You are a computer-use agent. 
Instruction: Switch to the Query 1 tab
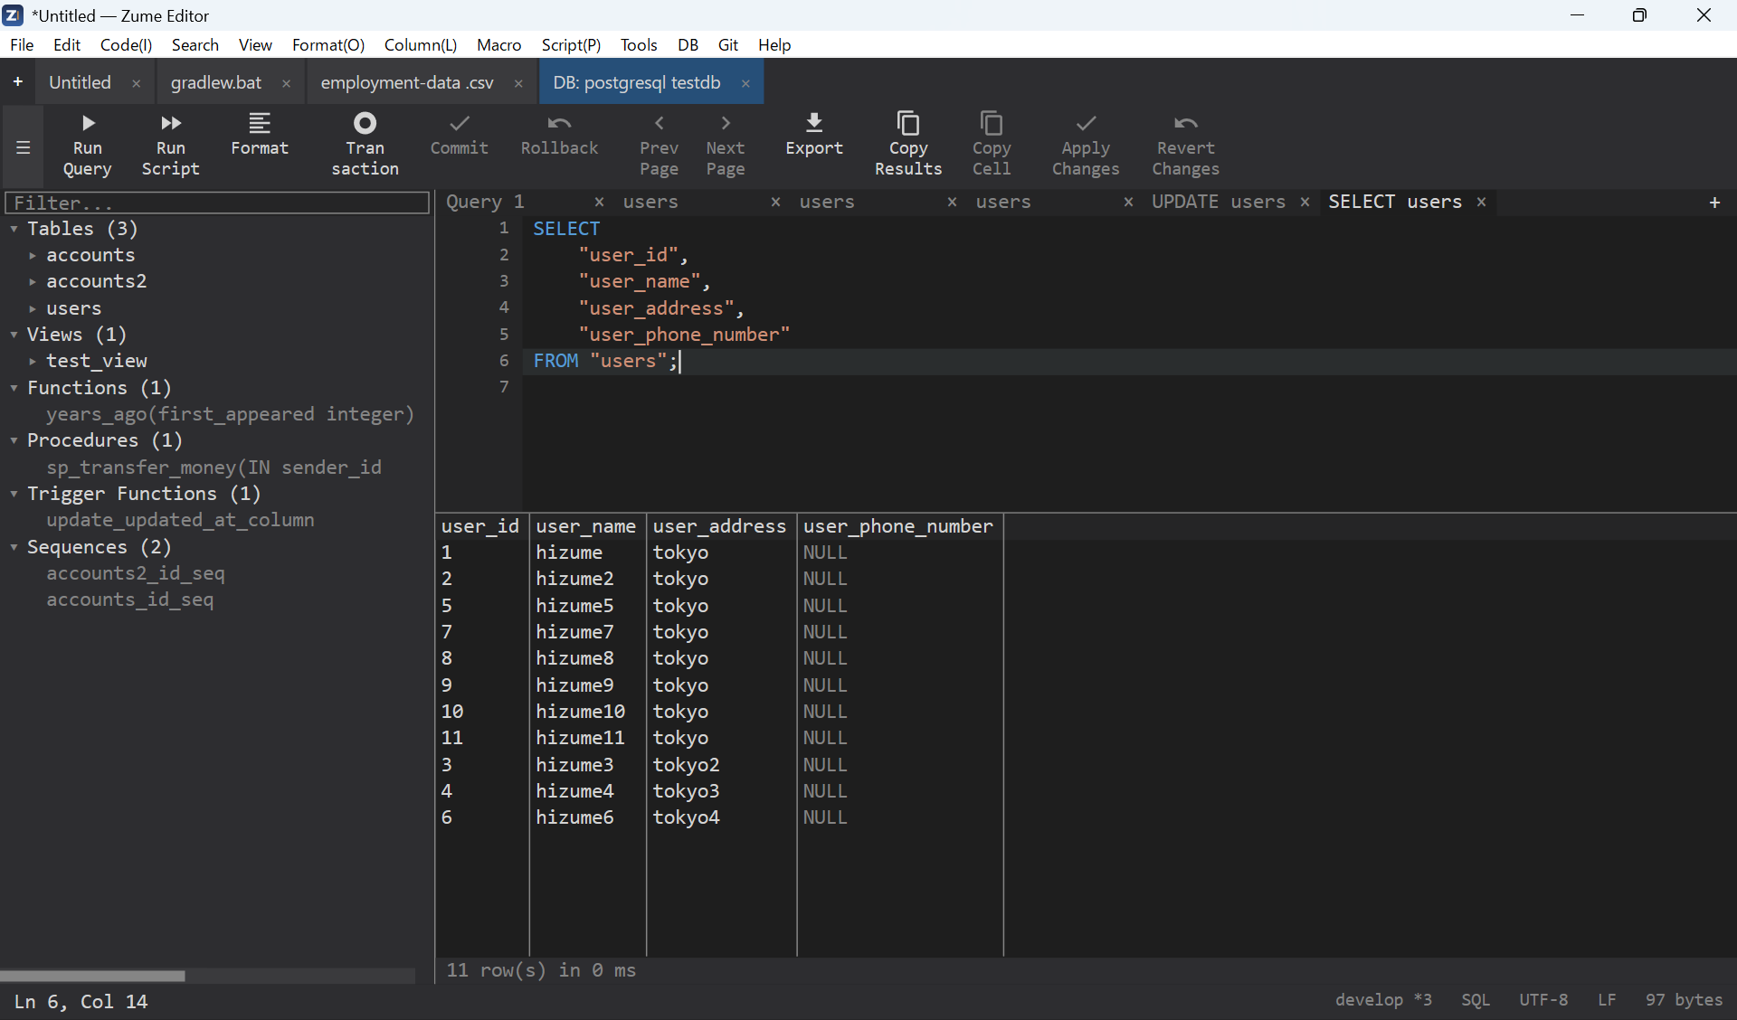(485, 202)
